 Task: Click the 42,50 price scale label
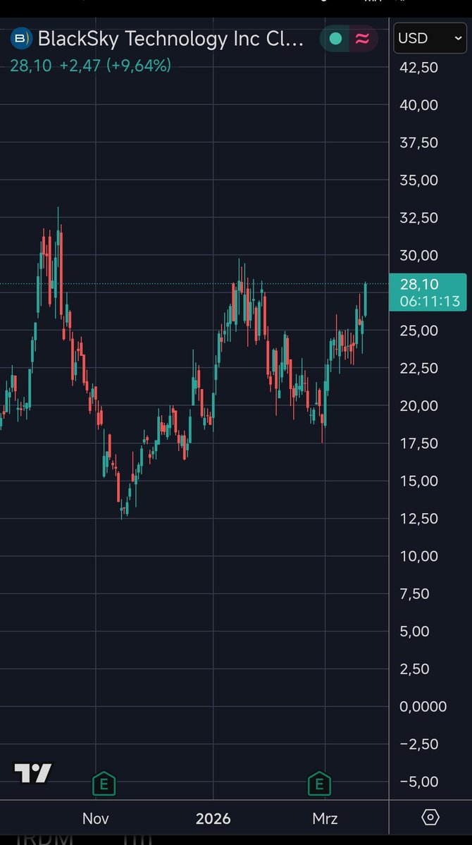(x=418, y=68)
